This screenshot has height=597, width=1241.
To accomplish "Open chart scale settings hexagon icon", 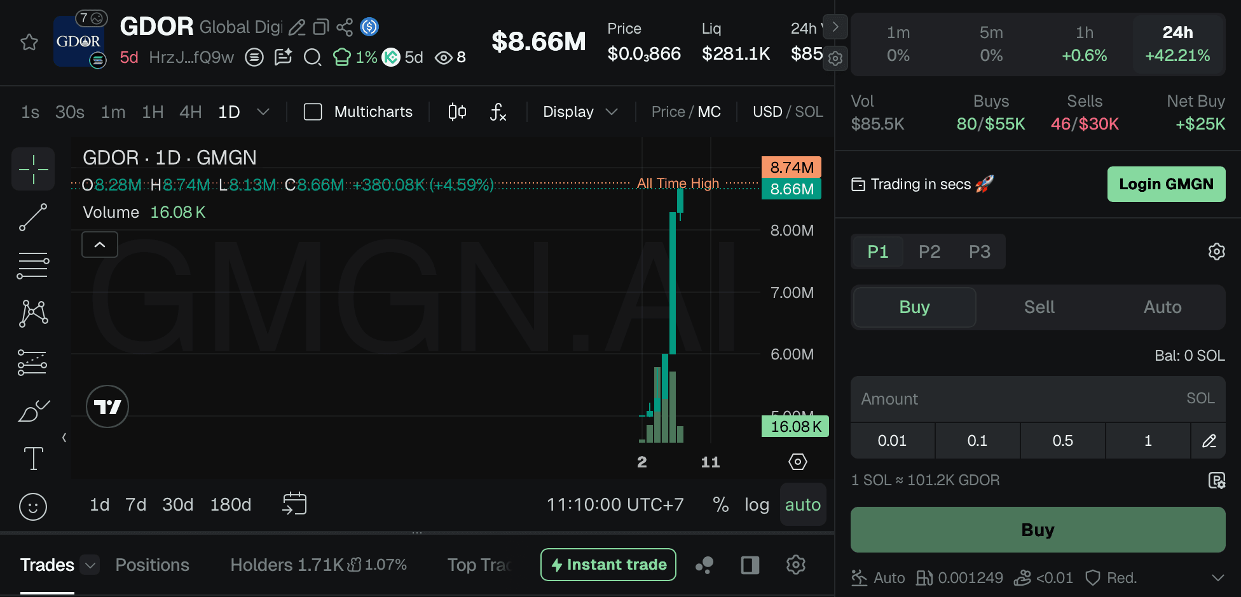I will click(798, 462).
